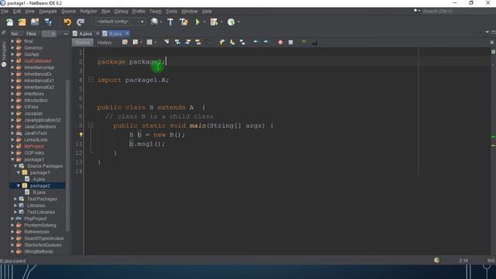Click the New File toolbar icon
The width and height of the screenshot is (496, 279).
(9, 22)
